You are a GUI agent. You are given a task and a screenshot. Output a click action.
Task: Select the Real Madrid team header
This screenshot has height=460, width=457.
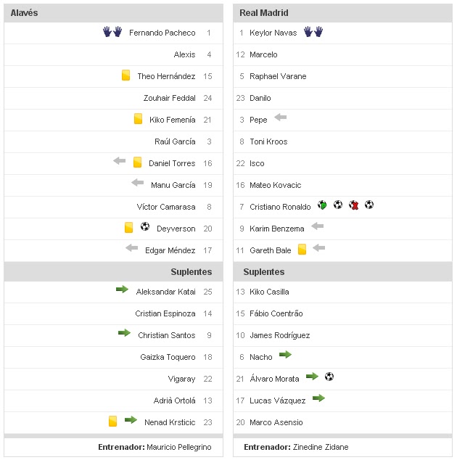point(264,13)
